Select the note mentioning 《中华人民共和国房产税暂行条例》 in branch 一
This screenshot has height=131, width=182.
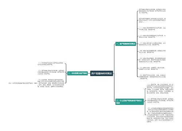[x=152, y=20]
